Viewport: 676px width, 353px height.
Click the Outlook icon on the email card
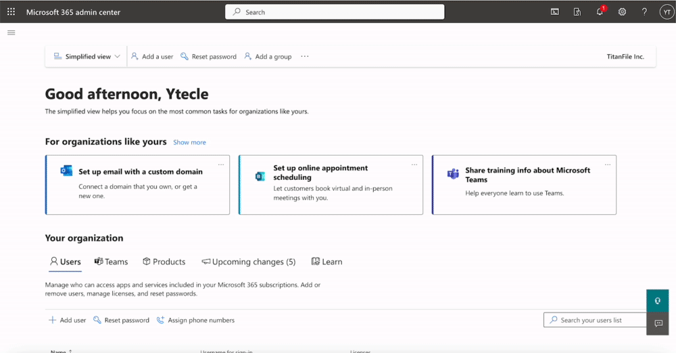click(x=66, y=170)
